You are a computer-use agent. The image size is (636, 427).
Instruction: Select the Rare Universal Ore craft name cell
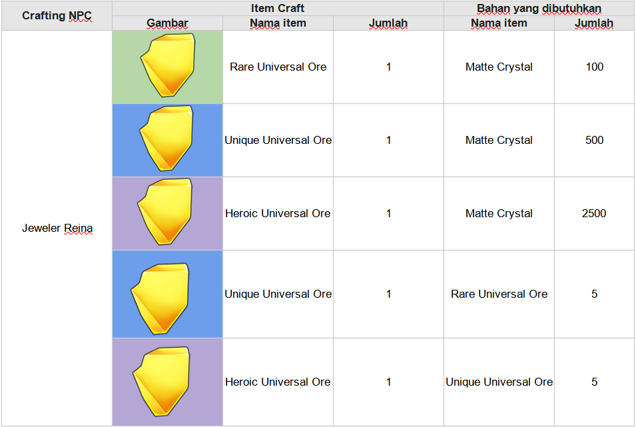click(278, 67)
